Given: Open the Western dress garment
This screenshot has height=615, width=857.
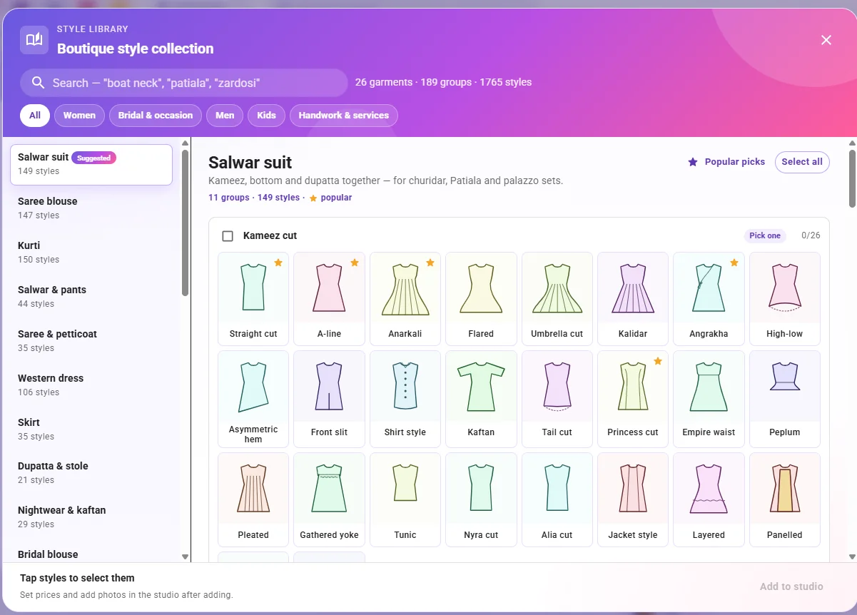Looking at the screenshot, I should tap(91, 385).
